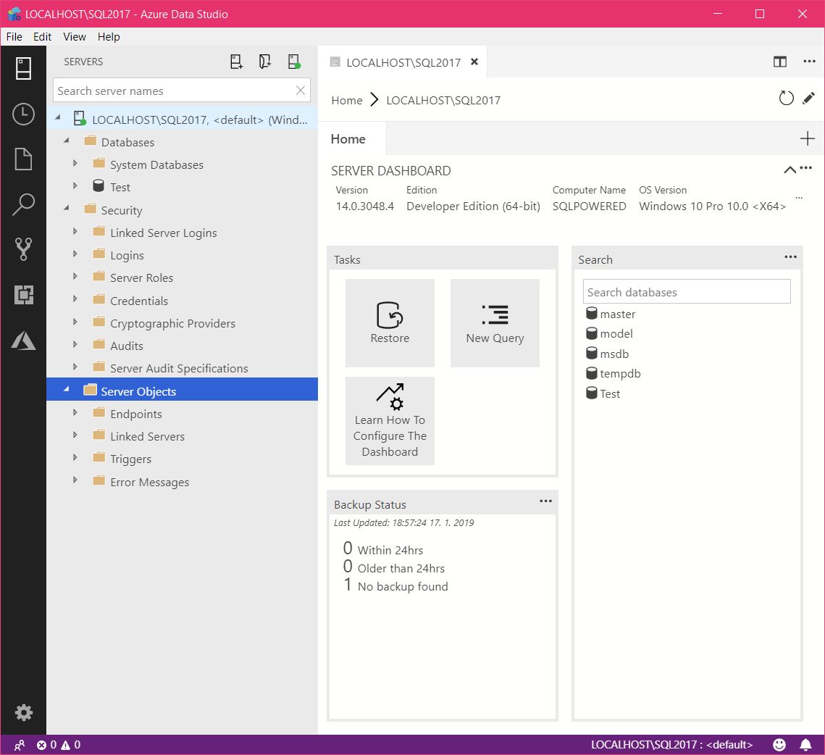Select the LOCALHOST\SQL2017 editor tab
Viewport: 825px width, 755px height.
(x=403, y=62)
